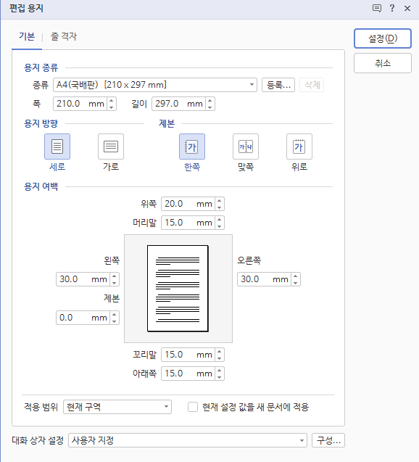Image resolution: width=419 pixels, height=462 pixels.
Task: Open the dialog comment icon in title bar
Action: (377, 8)
